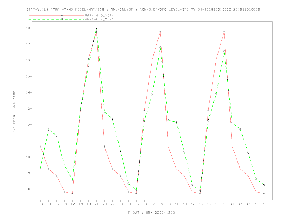
Task: Click x-axis tick label 75
Action: point(240,204)
